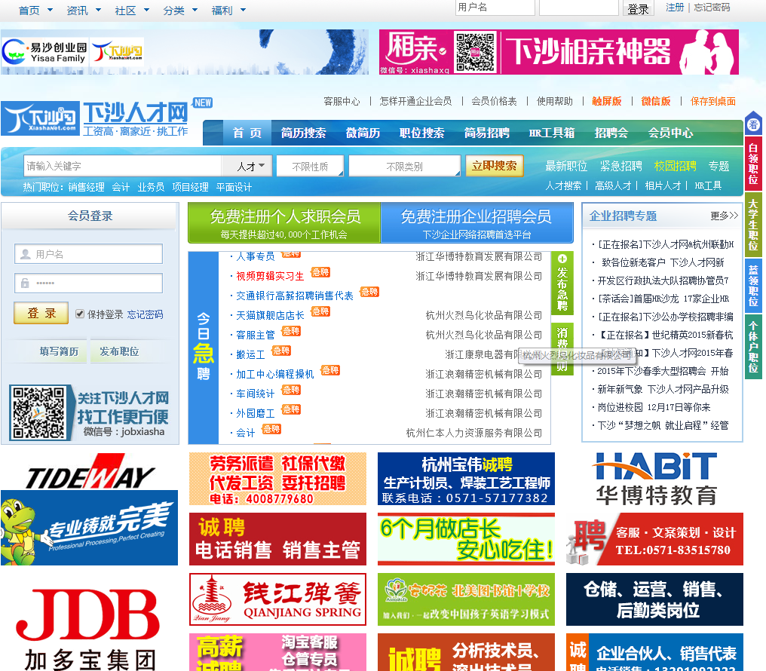Screen dimensions: 766x671
Task: Open the 人才 search type dropdown
Action: [247, 166]
